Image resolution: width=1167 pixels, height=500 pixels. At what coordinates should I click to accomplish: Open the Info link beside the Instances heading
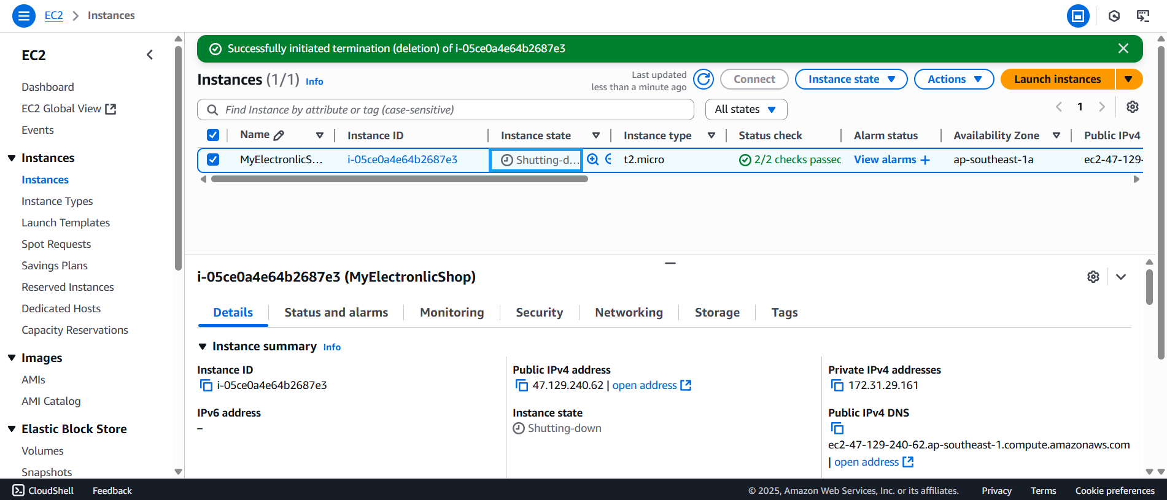click(x=314, y=81)
